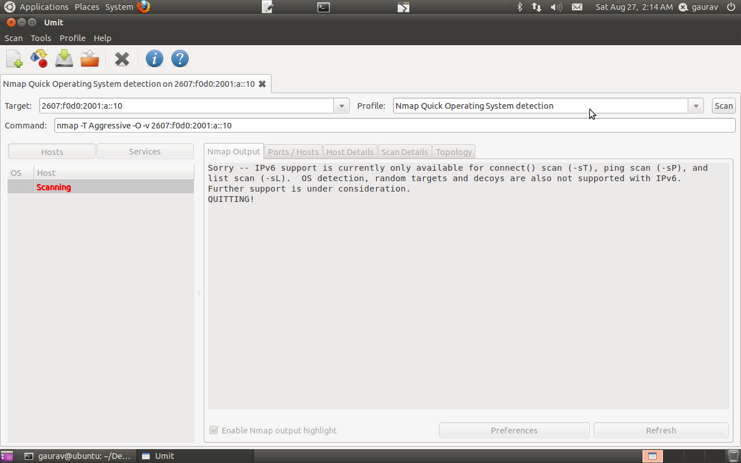This screenshot has height=463, width=741.
Task: Open the Profile menu
Action: pos(72,38)
